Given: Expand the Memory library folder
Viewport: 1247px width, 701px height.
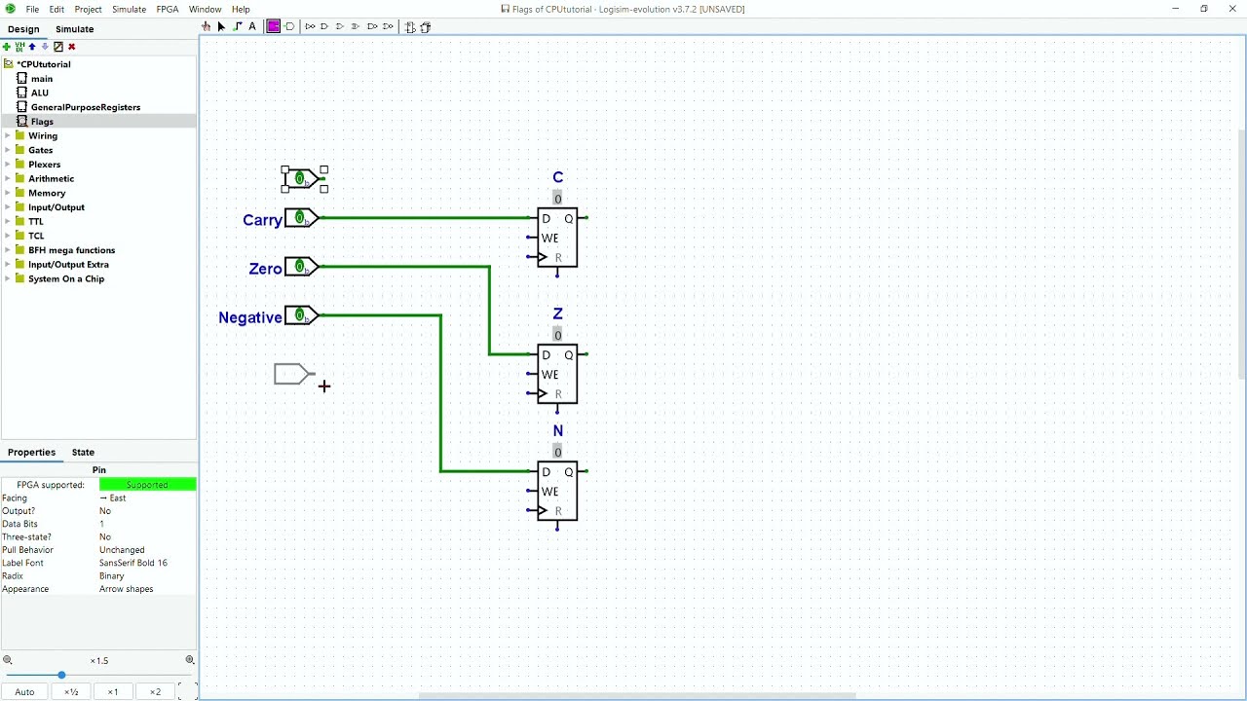Looking at the screenshot, I should (8, 193).
